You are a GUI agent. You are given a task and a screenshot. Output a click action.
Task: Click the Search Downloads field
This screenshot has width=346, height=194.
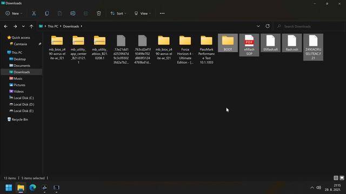click(309, 26)
